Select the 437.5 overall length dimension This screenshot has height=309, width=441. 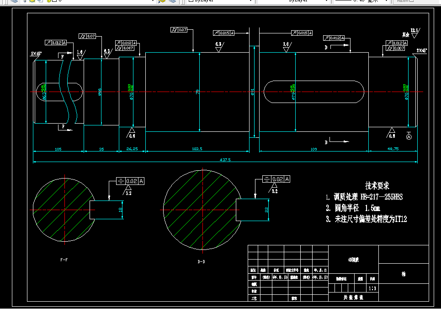tap(225, 160)
